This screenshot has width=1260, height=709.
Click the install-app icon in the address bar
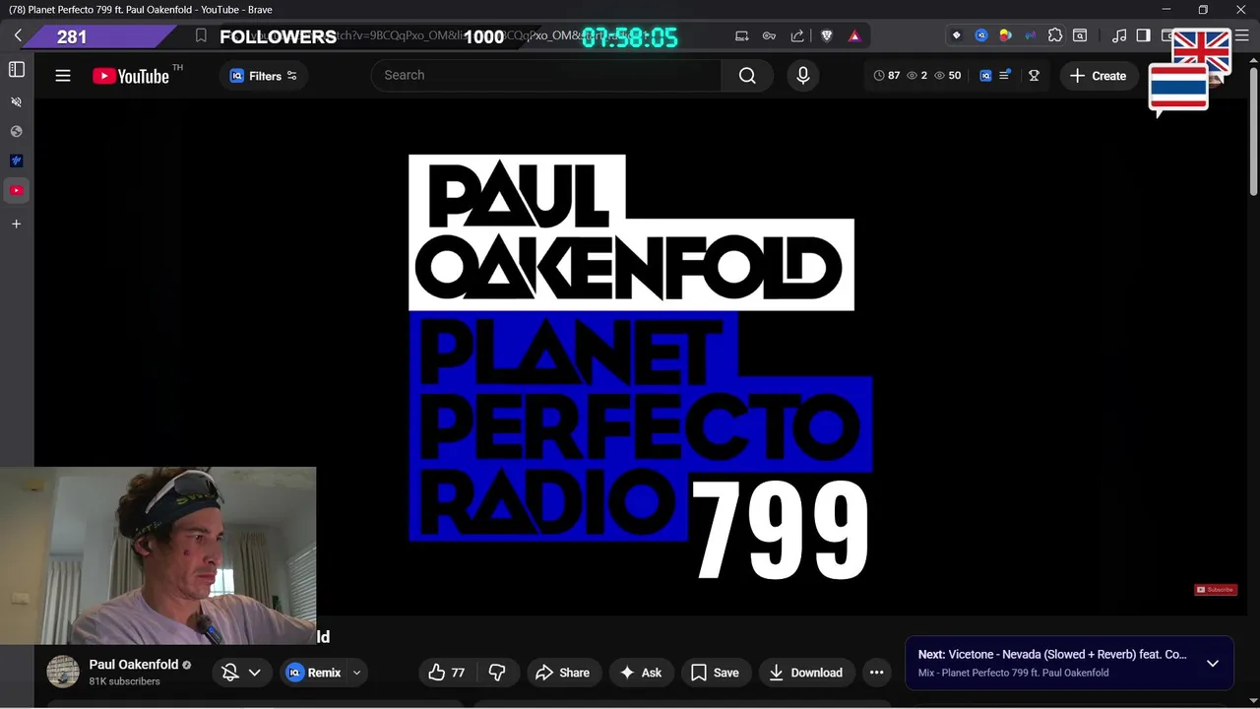[742, 35]
